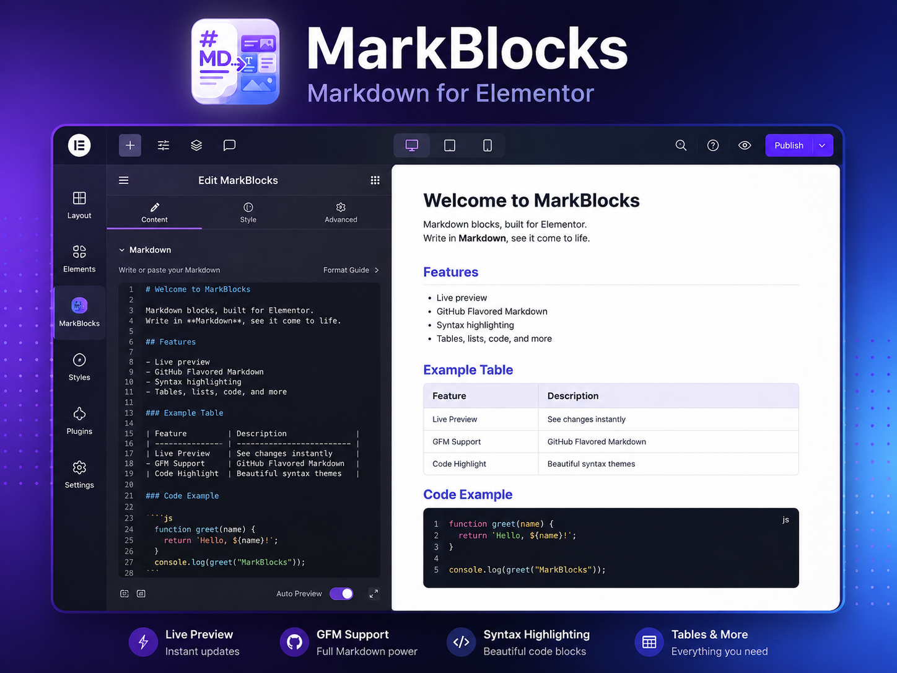897x673 pixels.
Task: Switch to tablet preview mode
Action: pyautogui.click(x=450, y=146)
